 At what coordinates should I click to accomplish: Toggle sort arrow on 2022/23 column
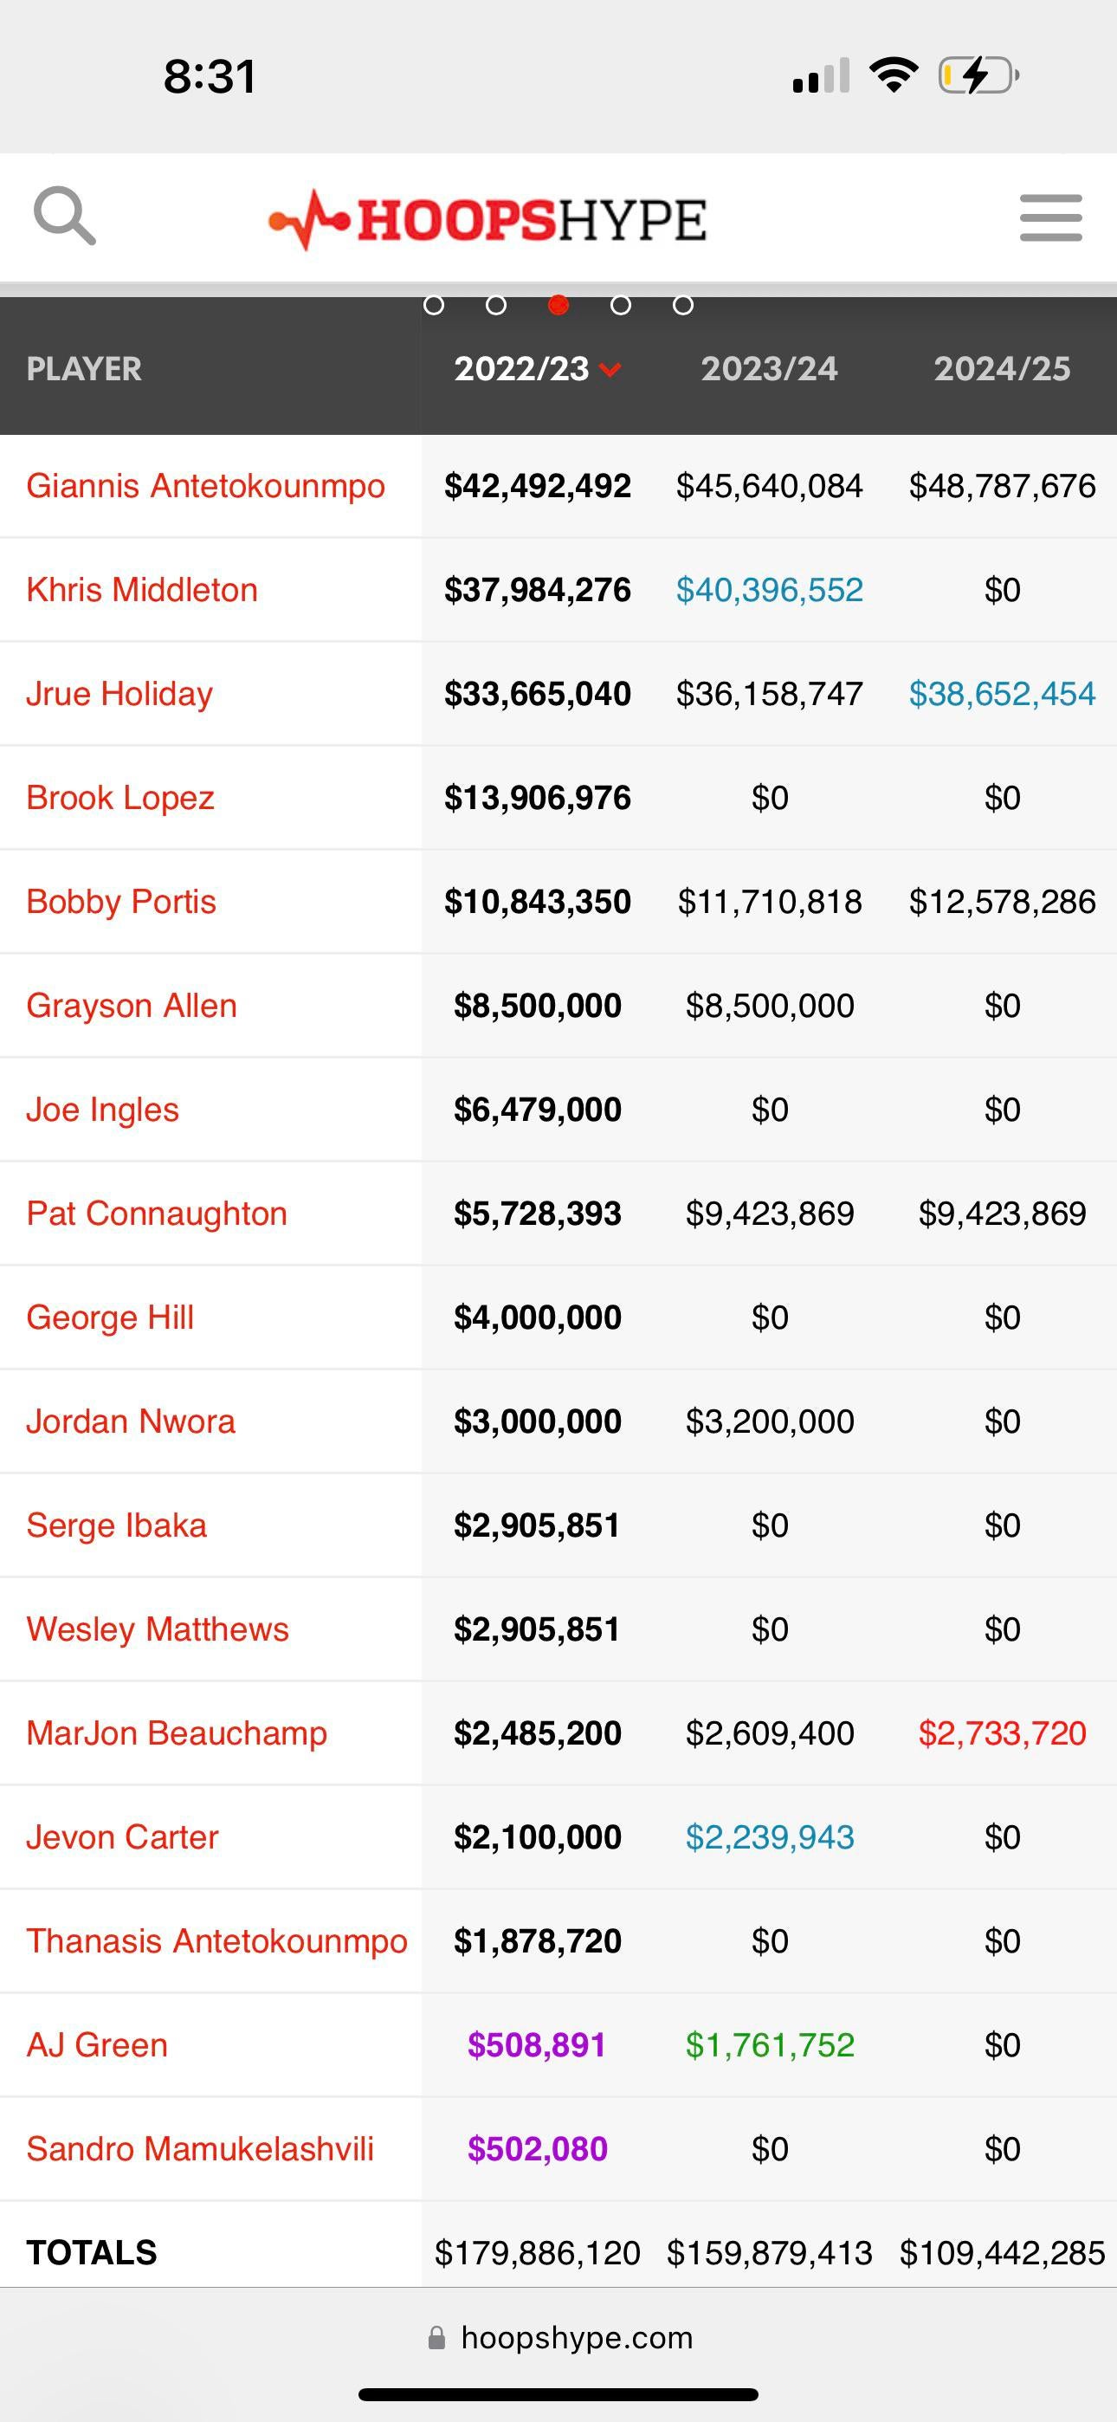point(610,370)
